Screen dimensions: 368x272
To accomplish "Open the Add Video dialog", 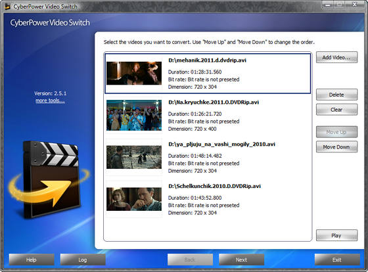I will point(336,57).
